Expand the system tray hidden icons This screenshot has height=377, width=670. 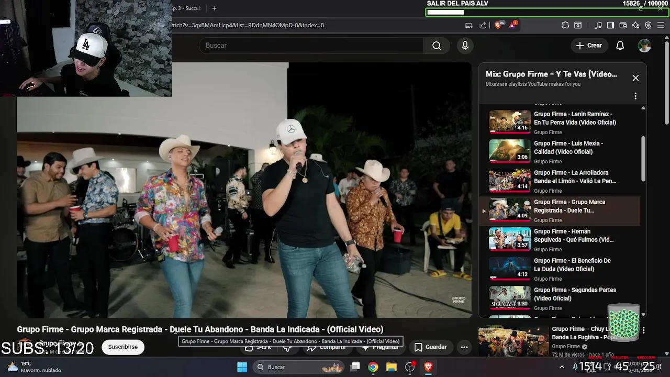pyautogui.click(x=562, y=367)
